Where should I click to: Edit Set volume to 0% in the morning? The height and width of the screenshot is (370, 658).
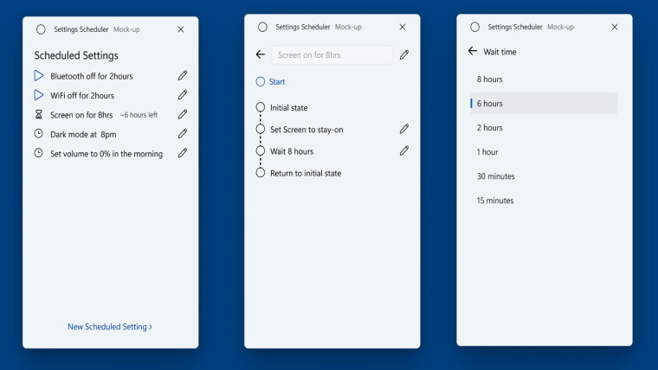click(x=183, y=154)
